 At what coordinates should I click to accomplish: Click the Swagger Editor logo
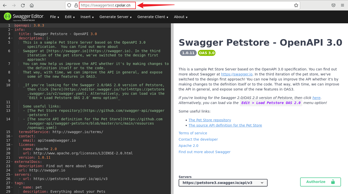[x=24, y=17]
